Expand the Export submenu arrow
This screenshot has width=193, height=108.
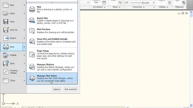[24, 38]
